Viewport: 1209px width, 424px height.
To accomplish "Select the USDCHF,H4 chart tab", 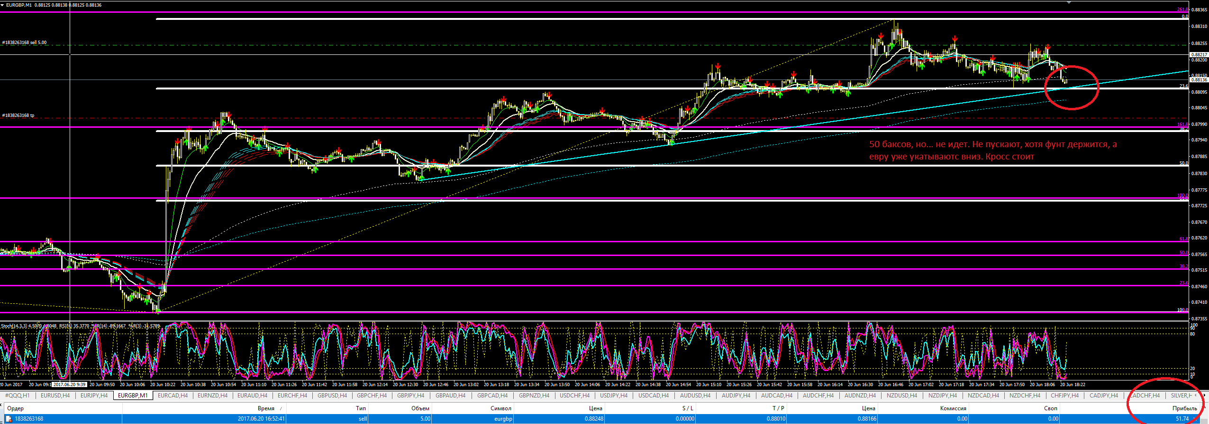I will [574, 396].
